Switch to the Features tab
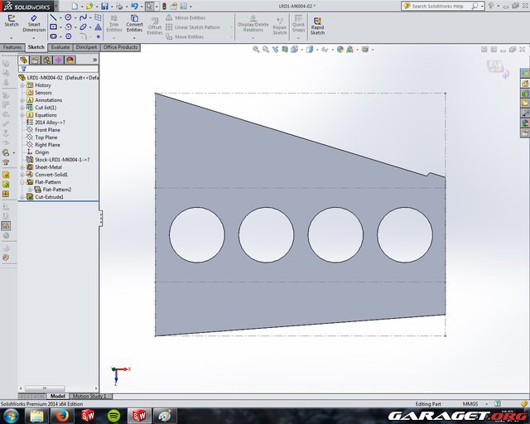Viewport: 530px width, 424px height. (12, 47)
